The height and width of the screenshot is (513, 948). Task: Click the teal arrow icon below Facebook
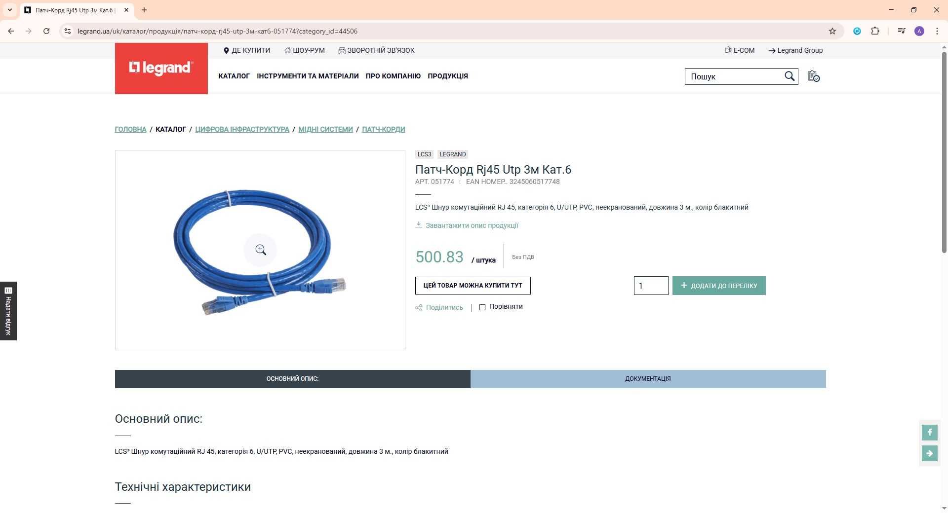tap(929, 453)
